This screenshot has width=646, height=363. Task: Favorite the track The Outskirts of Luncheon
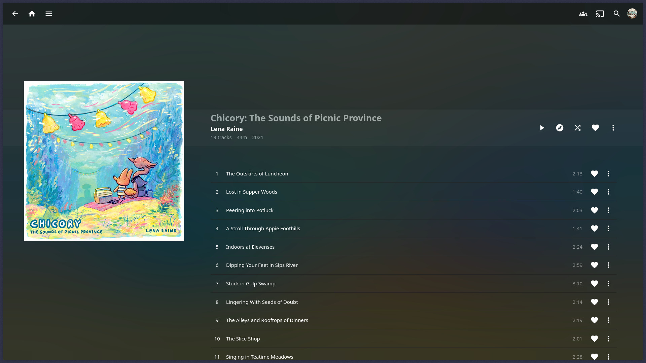point(595,174)
